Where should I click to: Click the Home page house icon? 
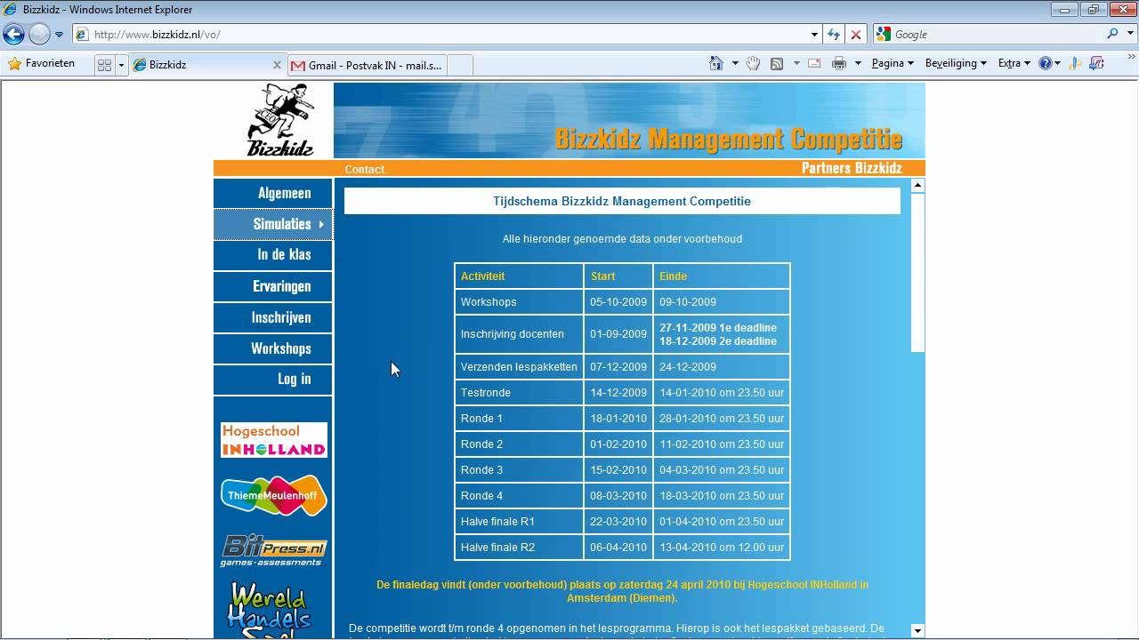716,63
